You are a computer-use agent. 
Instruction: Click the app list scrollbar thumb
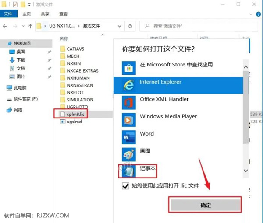pyautogui.click(x=246, y=107)
